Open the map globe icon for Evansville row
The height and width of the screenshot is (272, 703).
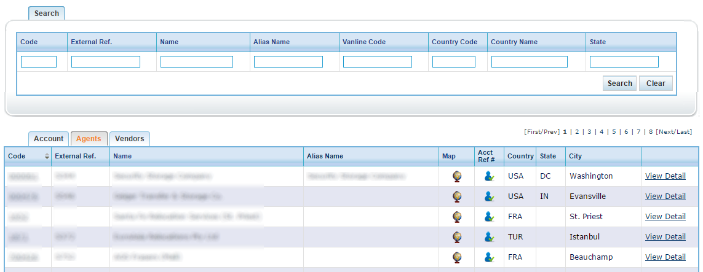[457, 196]
